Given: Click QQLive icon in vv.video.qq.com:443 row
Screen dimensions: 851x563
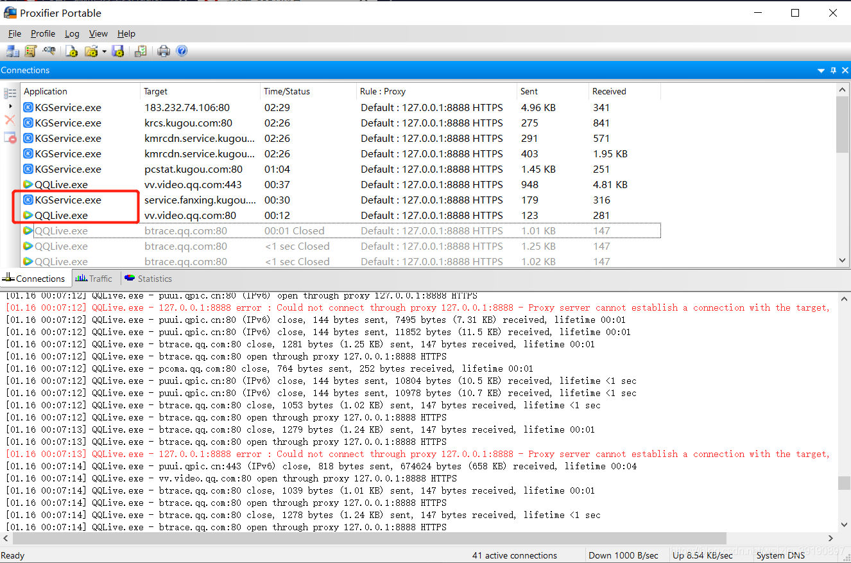Looking at the screenshot, I should click(x=28, y=184).
